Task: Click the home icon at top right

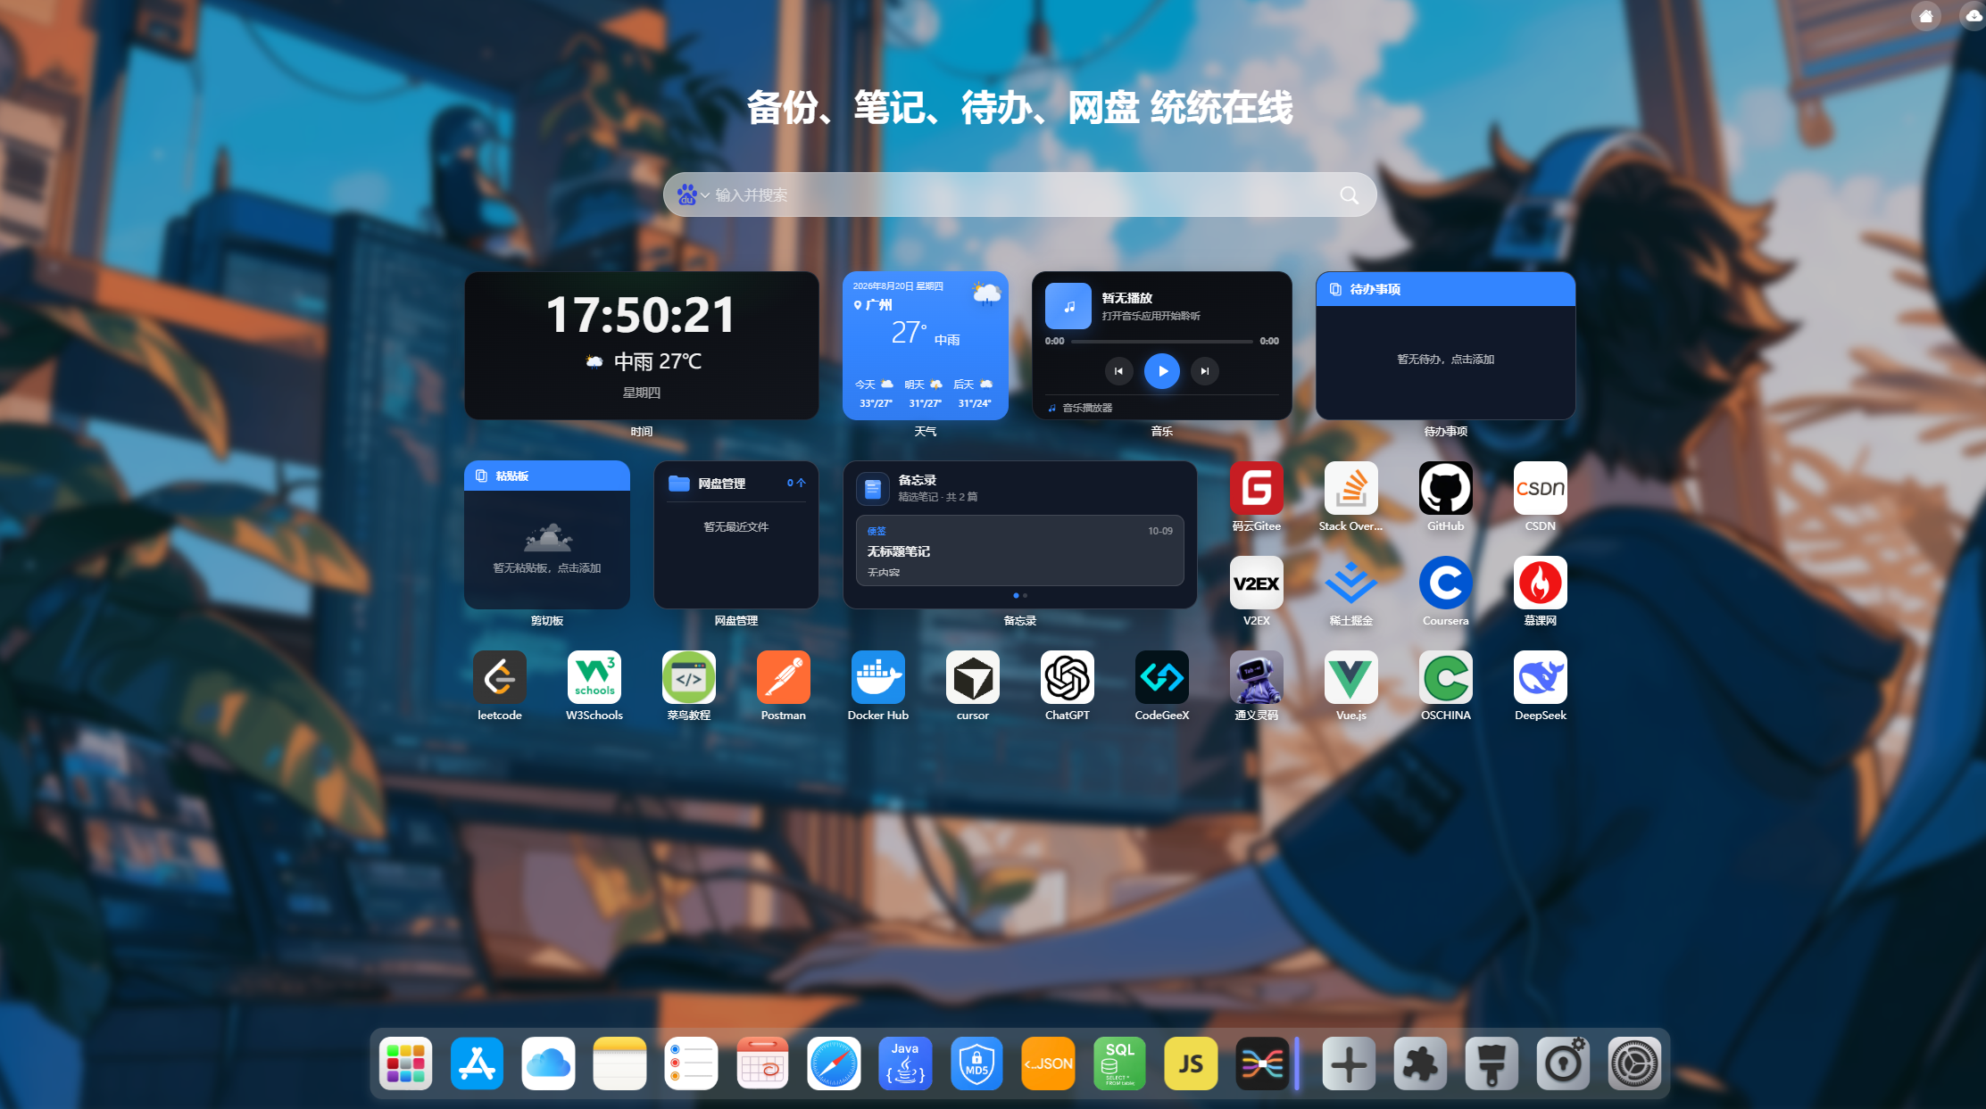Action: 1926,16
